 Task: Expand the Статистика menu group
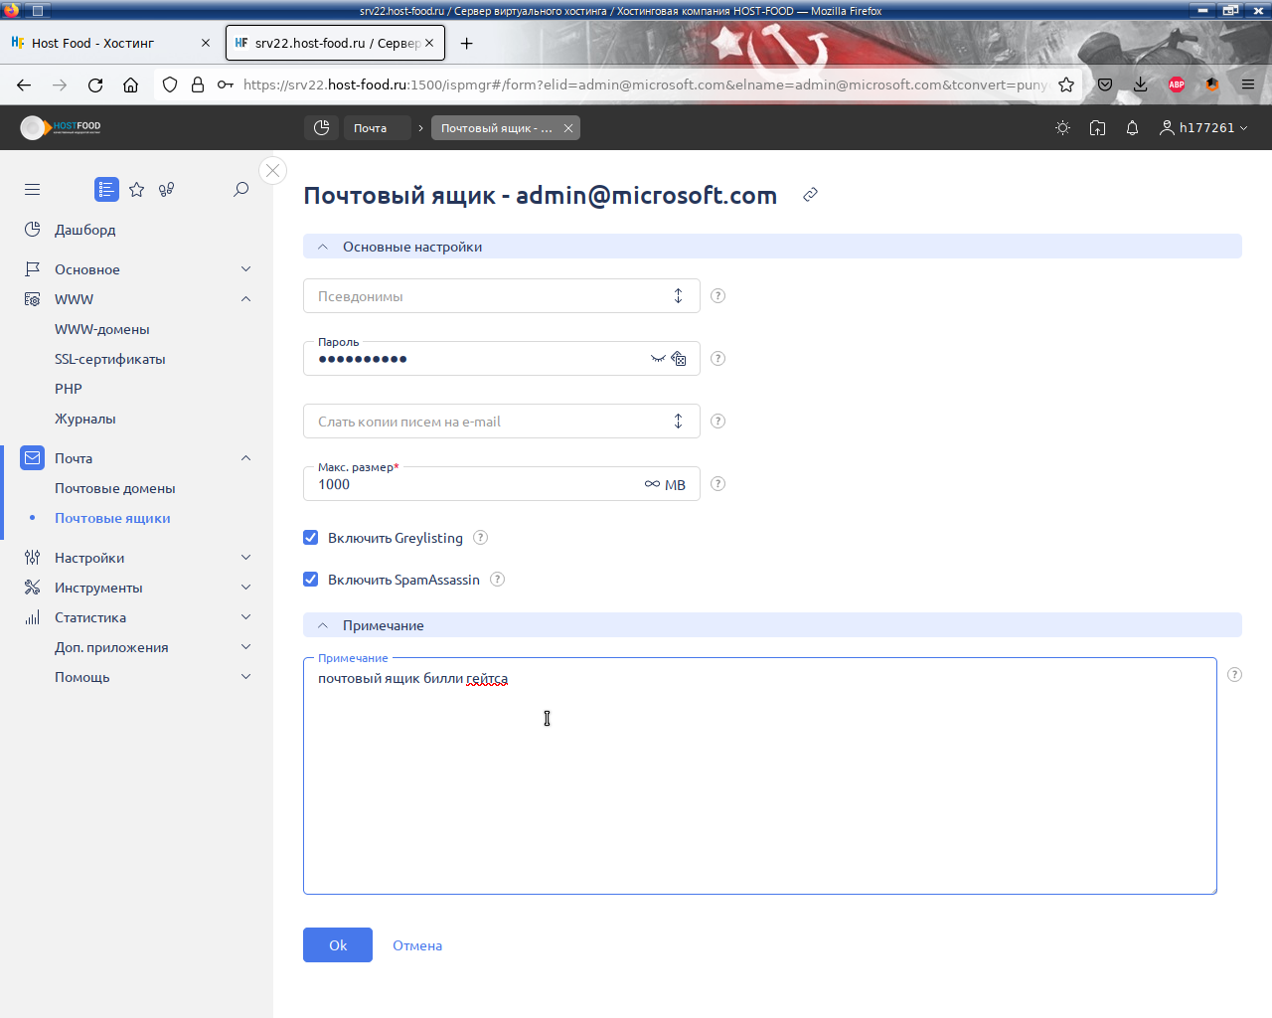245,617
